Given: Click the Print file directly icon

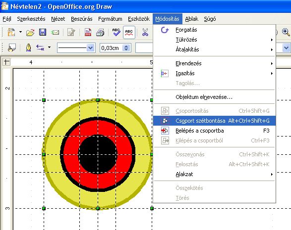Looking at the screenshot, I should [100, 33].
